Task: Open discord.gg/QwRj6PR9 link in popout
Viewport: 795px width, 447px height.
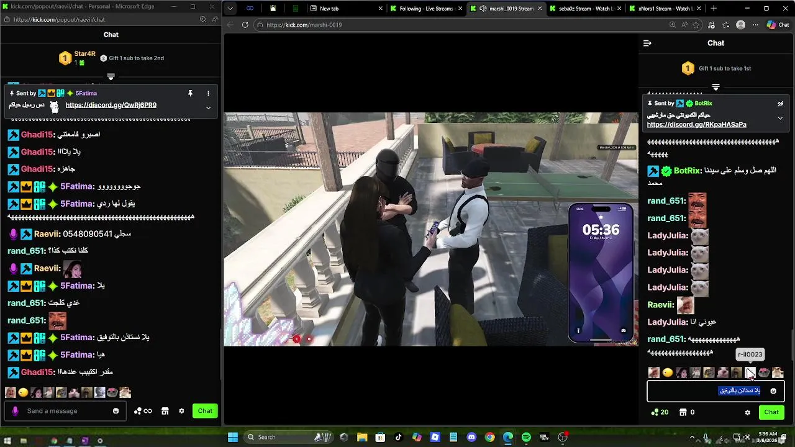Action: (x=111, y=105)
